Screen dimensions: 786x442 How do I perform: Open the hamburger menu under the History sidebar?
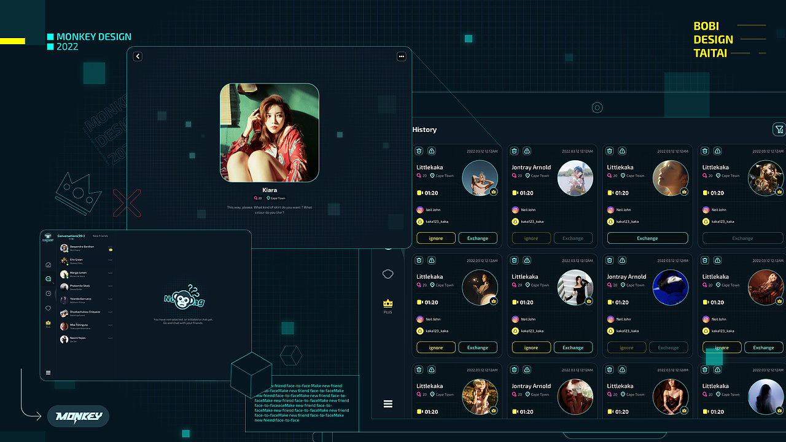pos(387,403)
